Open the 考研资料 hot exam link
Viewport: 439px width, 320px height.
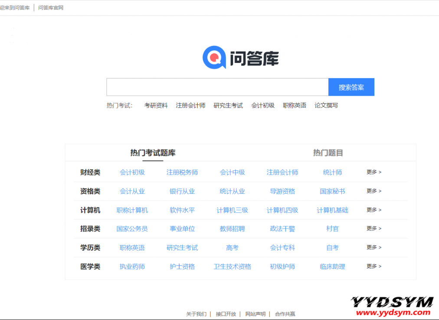pos(156,105)
